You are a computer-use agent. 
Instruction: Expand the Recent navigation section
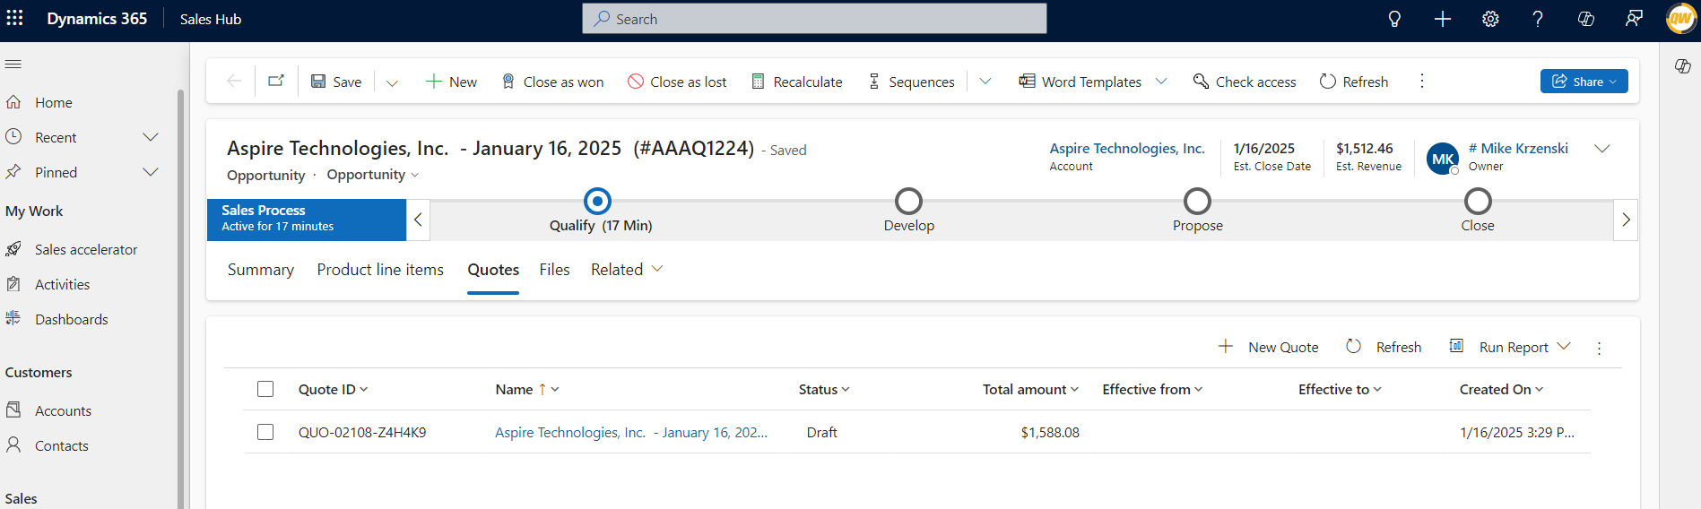(151, 137)
